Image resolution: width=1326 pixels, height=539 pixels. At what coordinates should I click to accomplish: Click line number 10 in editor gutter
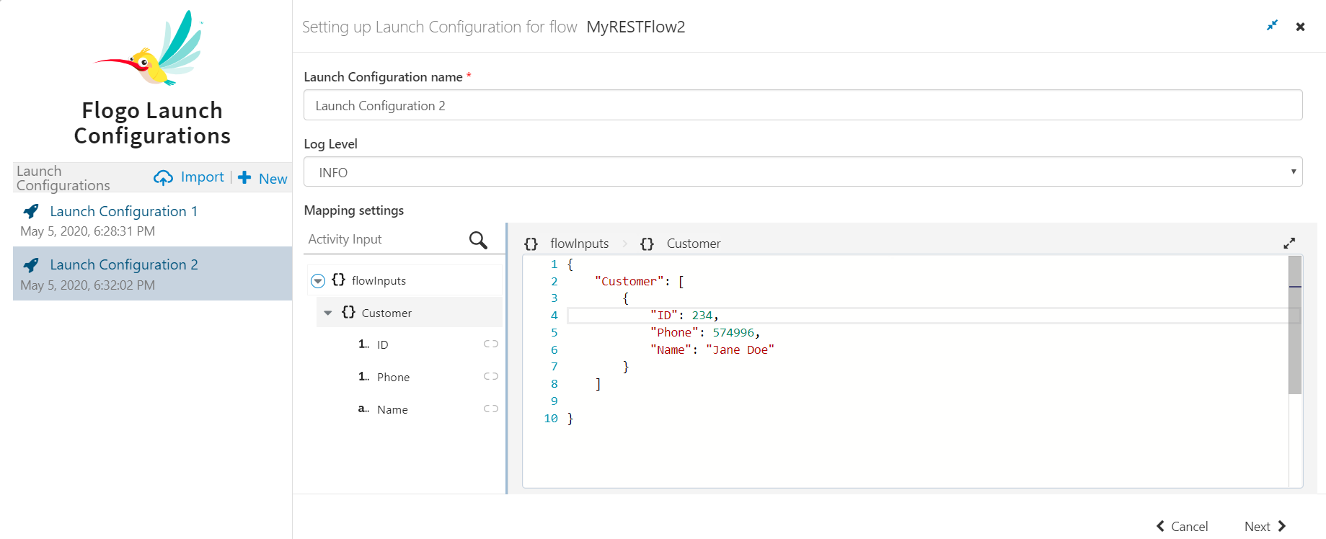click(551, 419)
